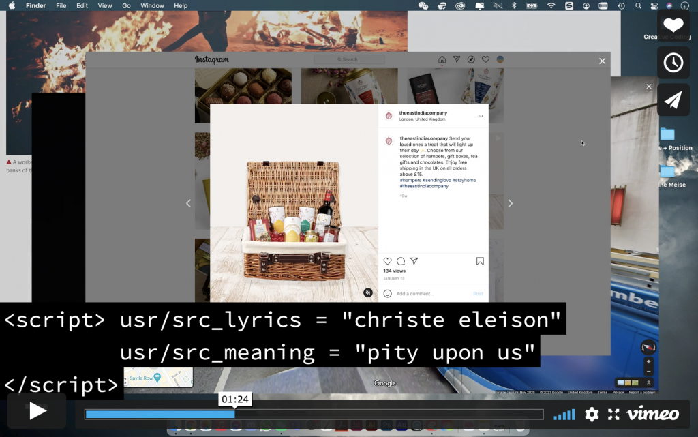Click the post header's profile picture
This screenshot has height=437, width=698.
coord(389,116)
